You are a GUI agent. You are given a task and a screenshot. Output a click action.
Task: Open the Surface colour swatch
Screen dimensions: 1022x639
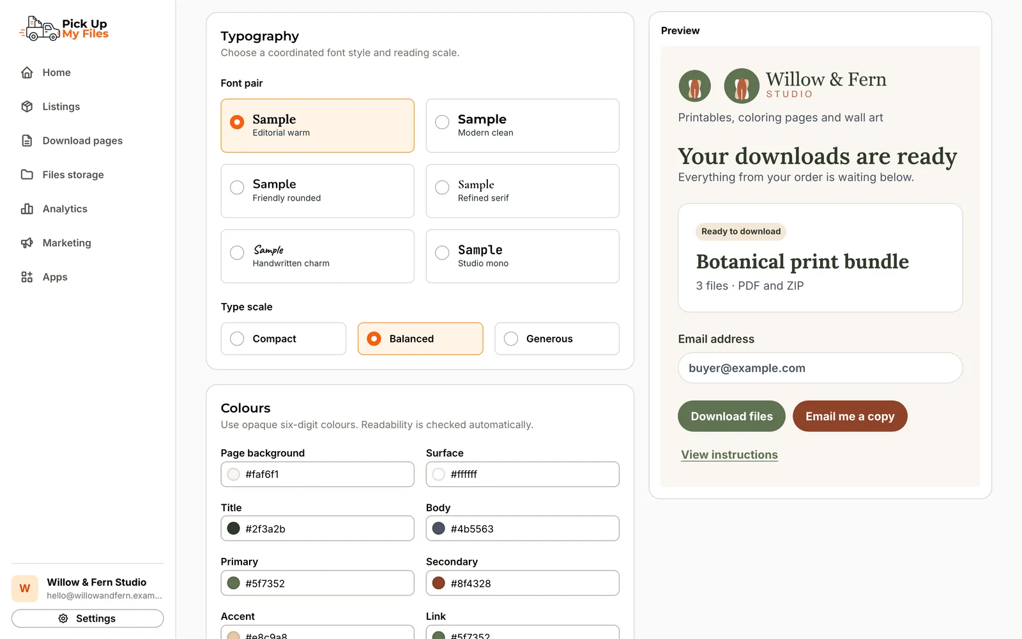click(439, 474)
